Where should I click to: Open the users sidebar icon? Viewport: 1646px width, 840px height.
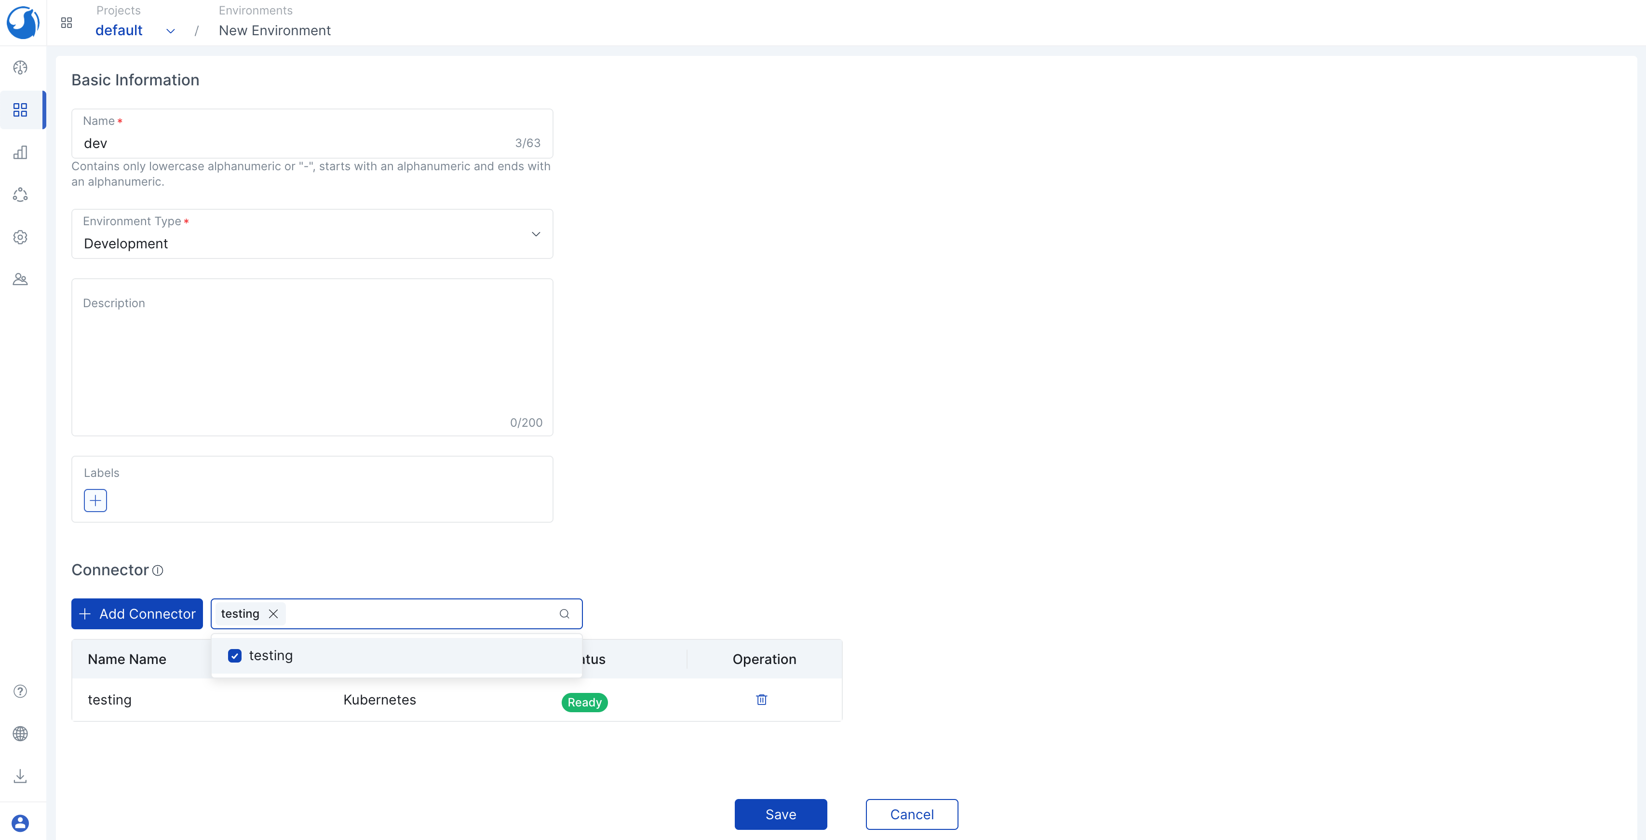tap(20, 279)
